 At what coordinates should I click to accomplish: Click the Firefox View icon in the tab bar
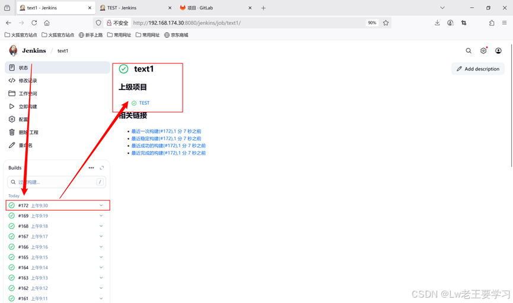7,8
